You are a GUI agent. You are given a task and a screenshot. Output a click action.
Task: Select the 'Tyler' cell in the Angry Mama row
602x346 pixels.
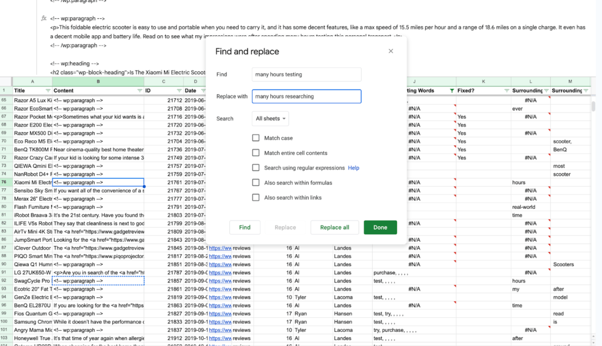(313, 330)
